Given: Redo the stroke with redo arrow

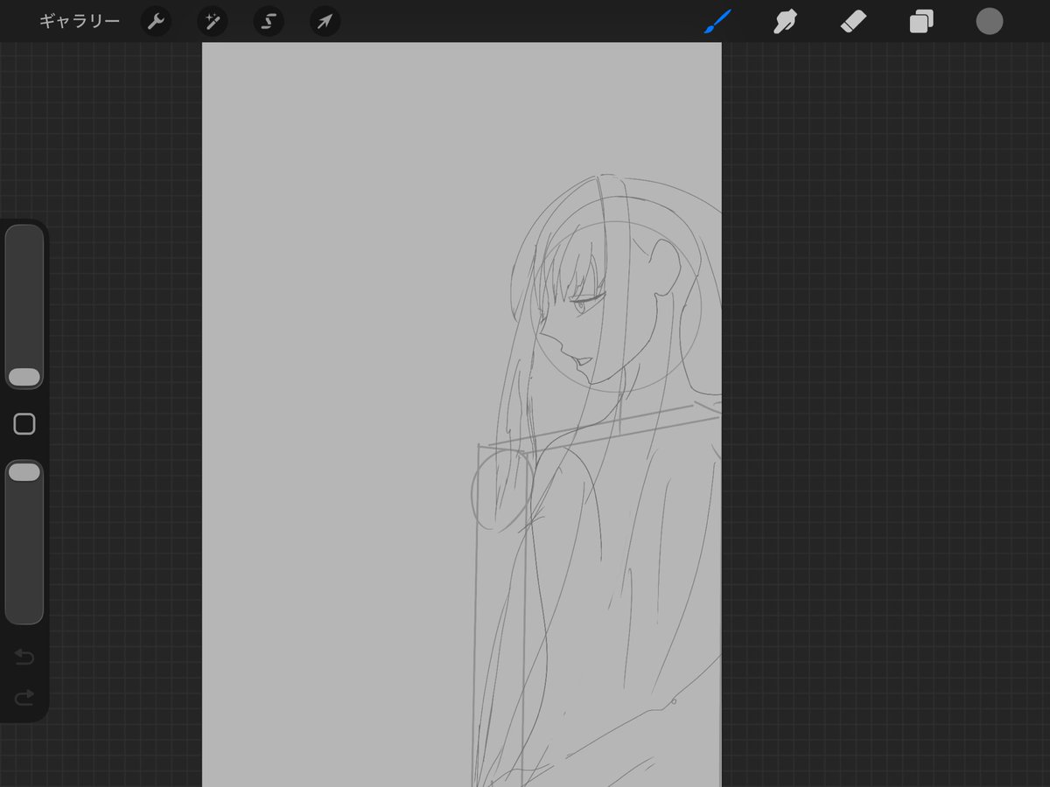Looking at the screenshot, I should [x=24, y=697].
